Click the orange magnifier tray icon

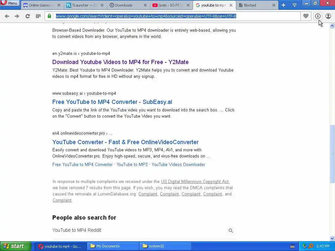click(x=311, y=246)
